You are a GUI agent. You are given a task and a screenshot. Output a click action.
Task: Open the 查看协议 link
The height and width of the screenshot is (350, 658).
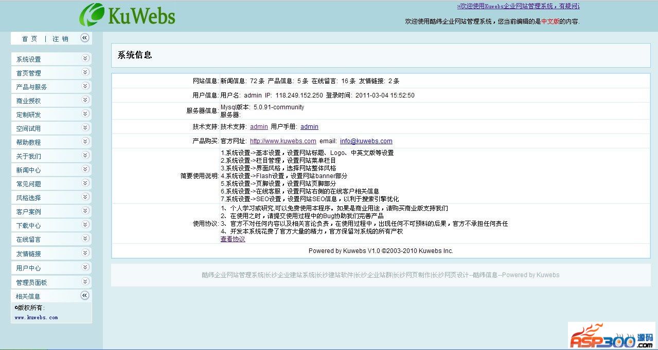233,239
